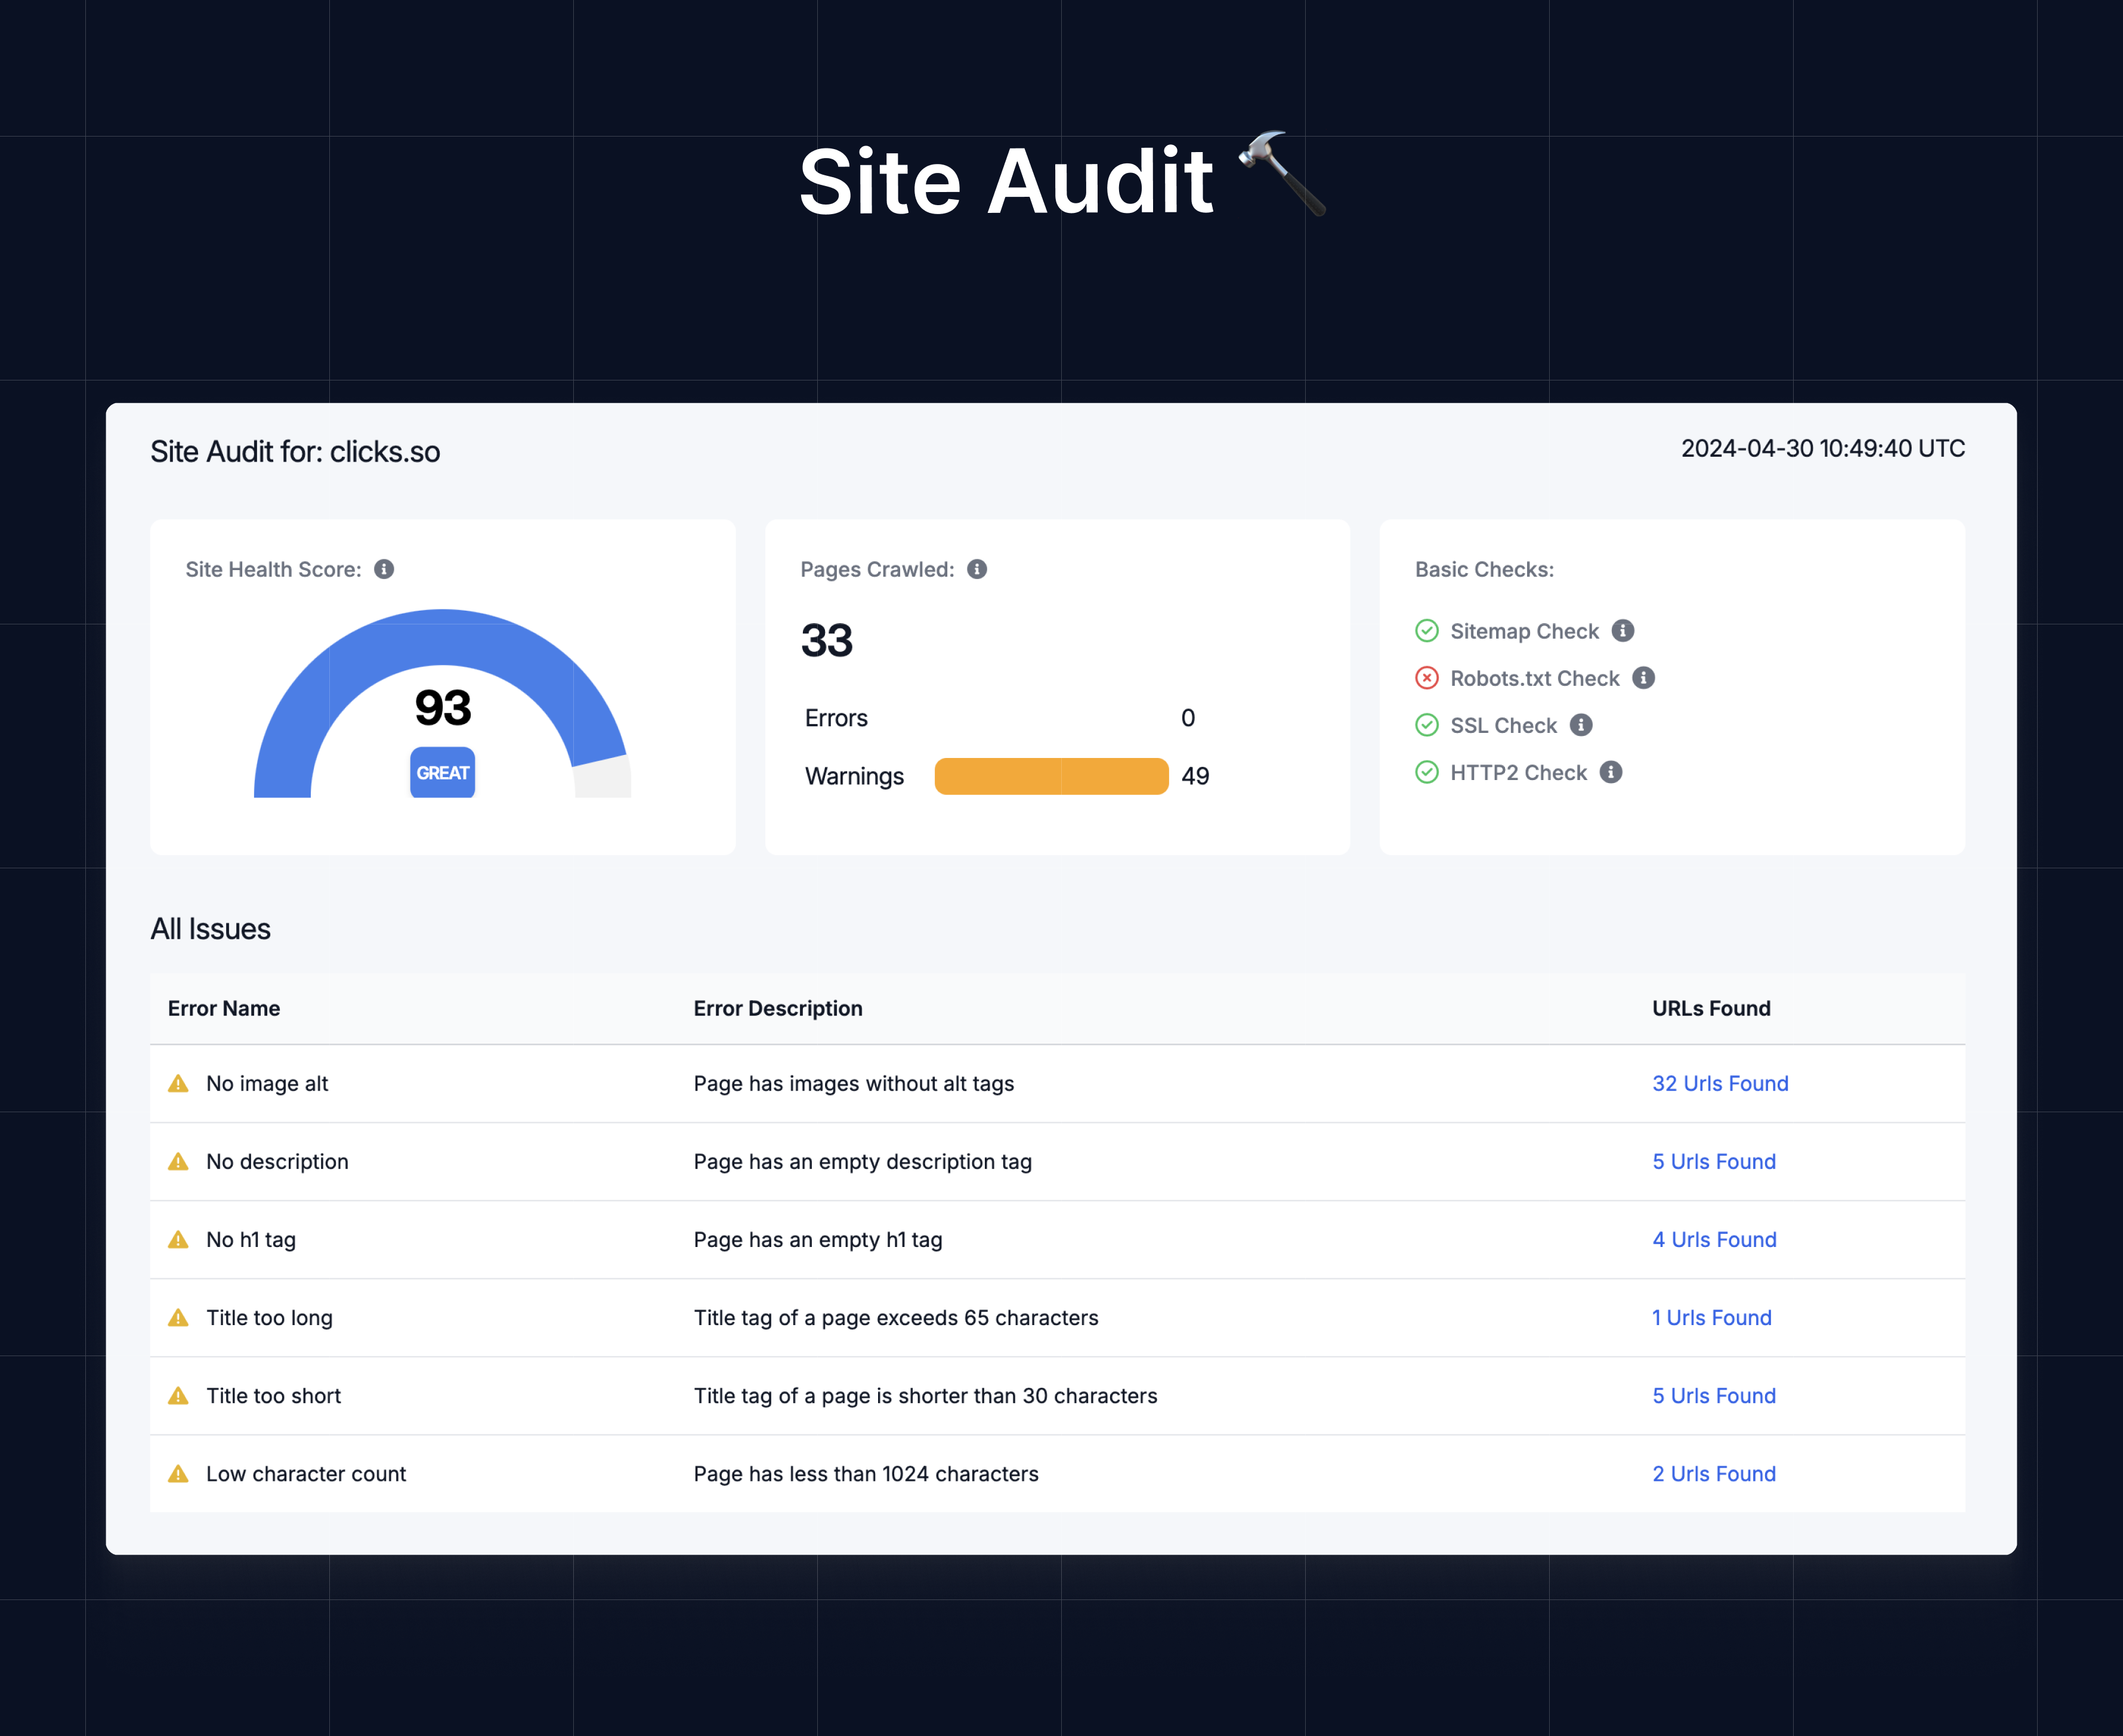Open the 32 Urls Found link
The image size is (2123, 1736).
1720,1083
